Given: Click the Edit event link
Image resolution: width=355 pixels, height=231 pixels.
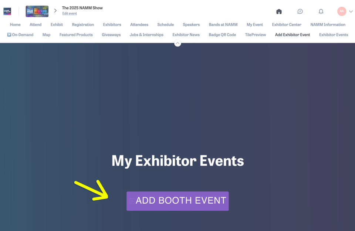Looking at the screenshot, I should click(x=70, y=14).
